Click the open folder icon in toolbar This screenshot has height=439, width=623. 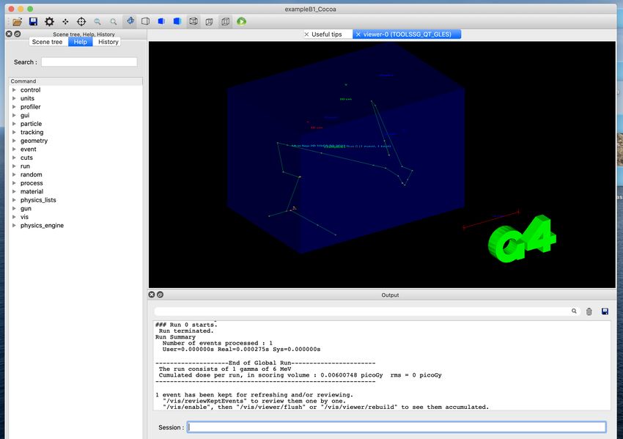(17, 21)
